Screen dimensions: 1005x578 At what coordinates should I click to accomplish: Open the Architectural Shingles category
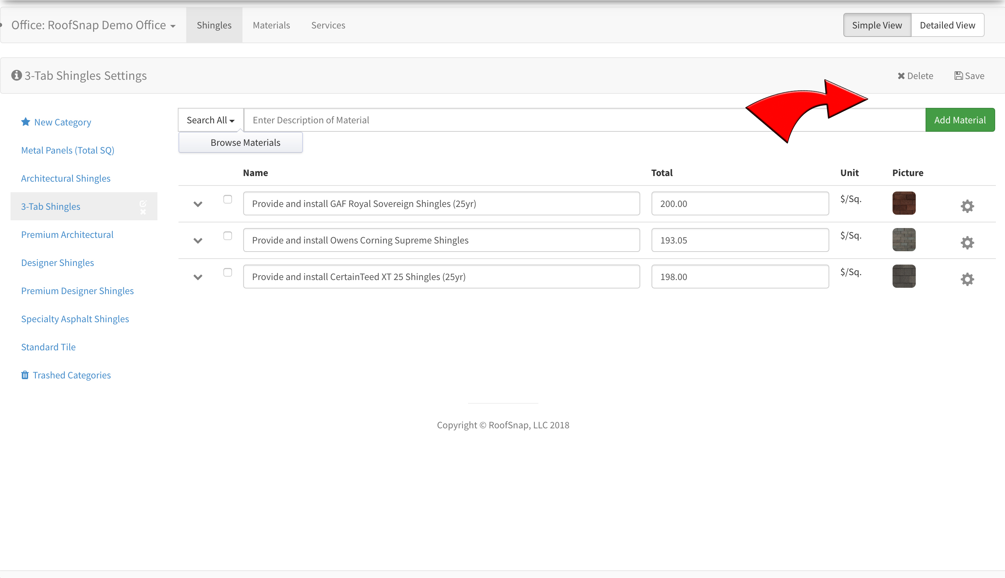tap(66, 178)
